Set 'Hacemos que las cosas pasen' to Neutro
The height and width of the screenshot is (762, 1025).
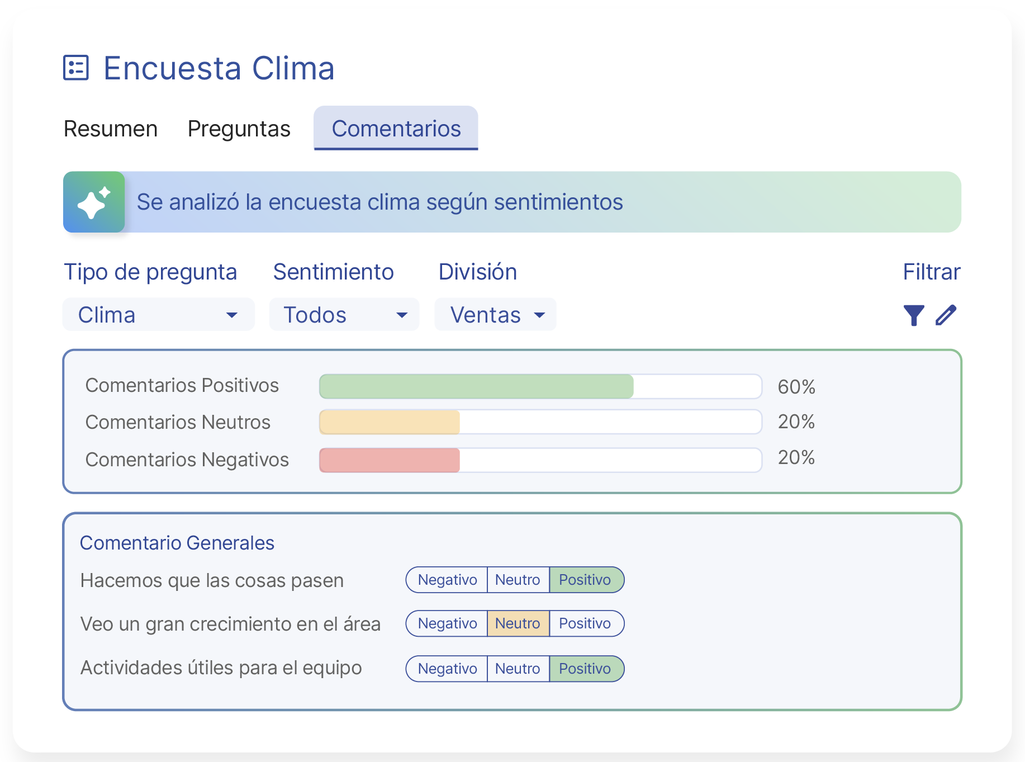pos(518,580)
